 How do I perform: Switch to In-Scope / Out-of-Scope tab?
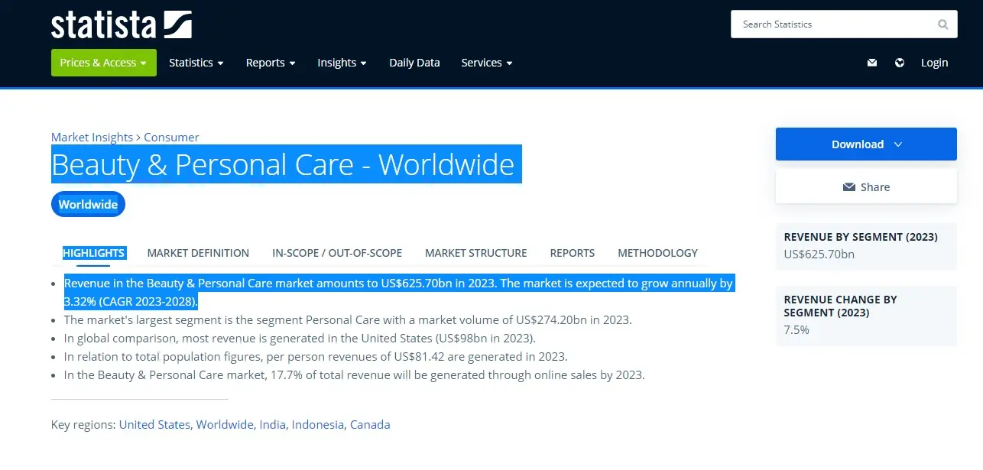[x=337, y=253]
